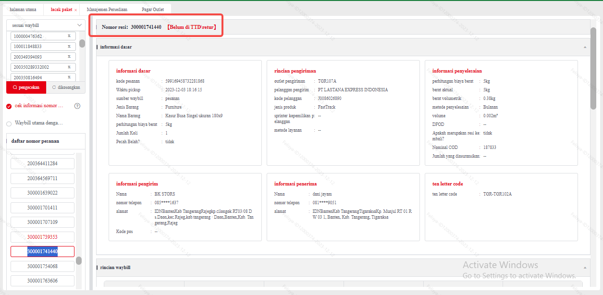Collapse the informasi dasar section
This screenshot has width=603, height=295.
pos(585,47)
